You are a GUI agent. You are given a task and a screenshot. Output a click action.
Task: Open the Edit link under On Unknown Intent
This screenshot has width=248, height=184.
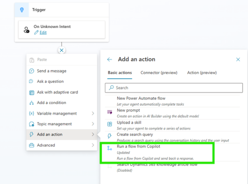click(x=43, y=33)
